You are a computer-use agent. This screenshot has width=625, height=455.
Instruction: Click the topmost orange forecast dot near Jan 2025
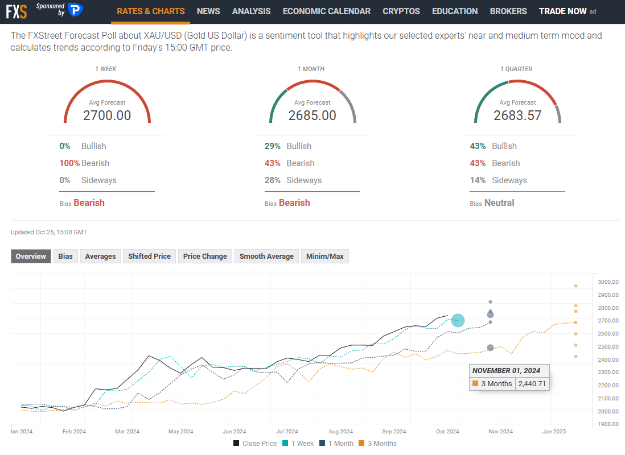pos(575,285)
